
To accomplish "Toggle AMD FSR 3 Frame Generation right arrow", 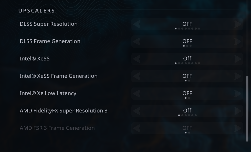I will click(238, 128).
